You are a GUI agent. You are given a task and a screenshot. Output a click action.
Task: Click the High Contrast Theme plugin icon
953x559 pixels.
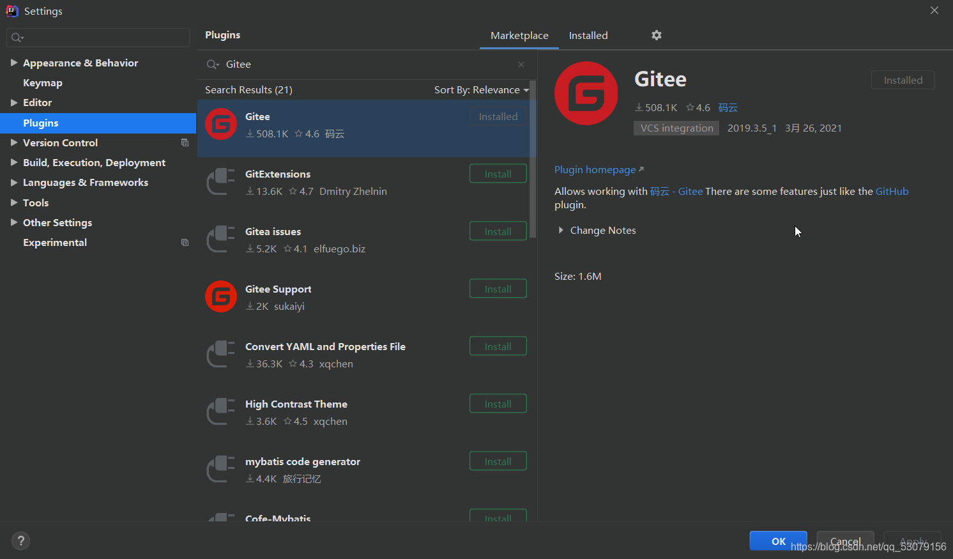tap(221, 411)
